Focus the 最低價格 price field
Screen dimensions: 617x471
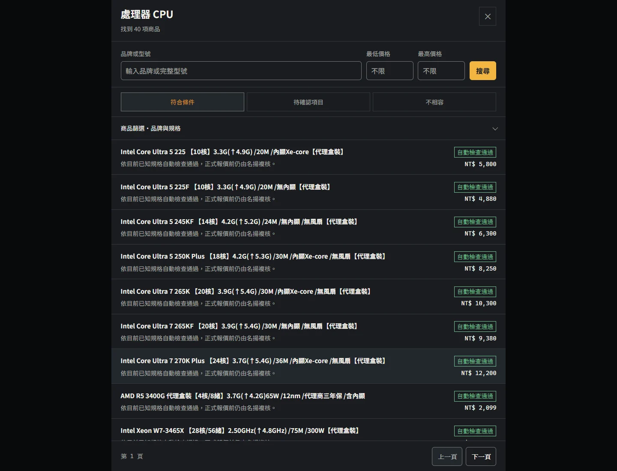point(389,71)
